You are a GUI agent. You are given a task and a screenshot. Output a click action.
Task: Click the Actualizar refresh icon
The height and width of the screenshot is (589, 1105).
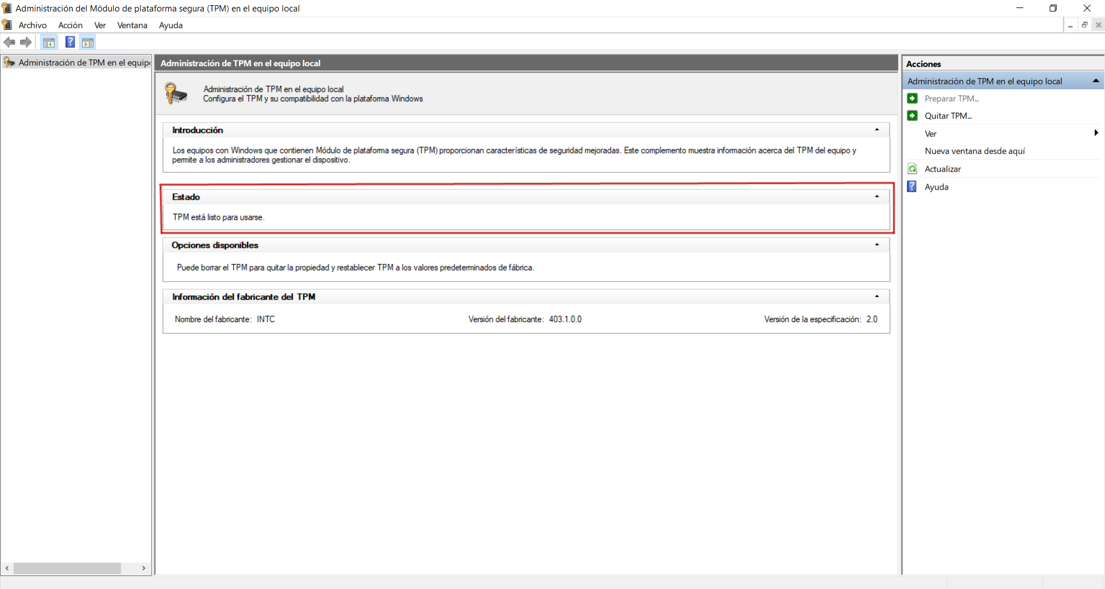point(912,169)
